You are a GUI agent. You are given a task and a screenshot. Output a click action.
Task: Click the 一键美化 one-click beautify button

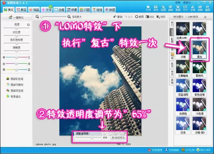(16, 17)
